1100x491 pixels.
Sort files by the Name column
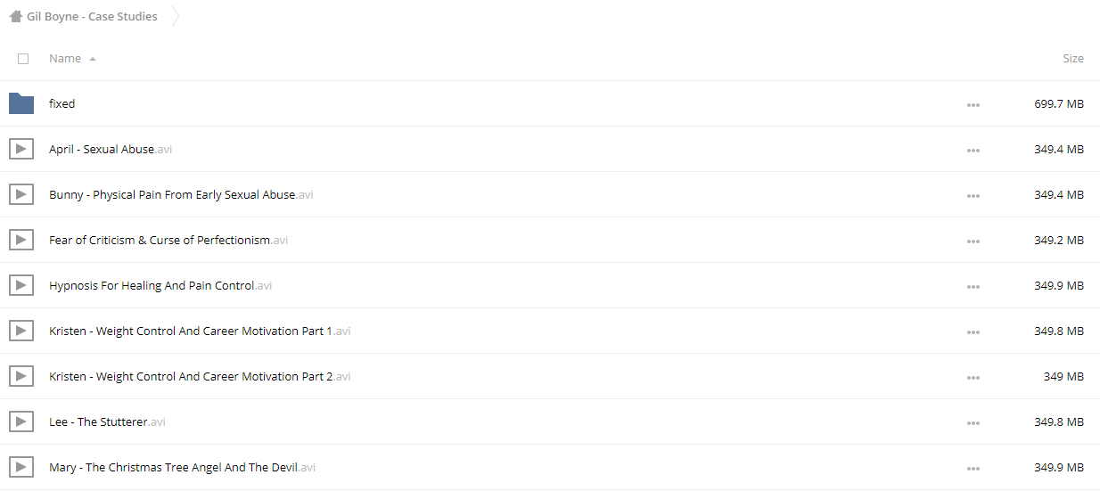pos(65,58)
